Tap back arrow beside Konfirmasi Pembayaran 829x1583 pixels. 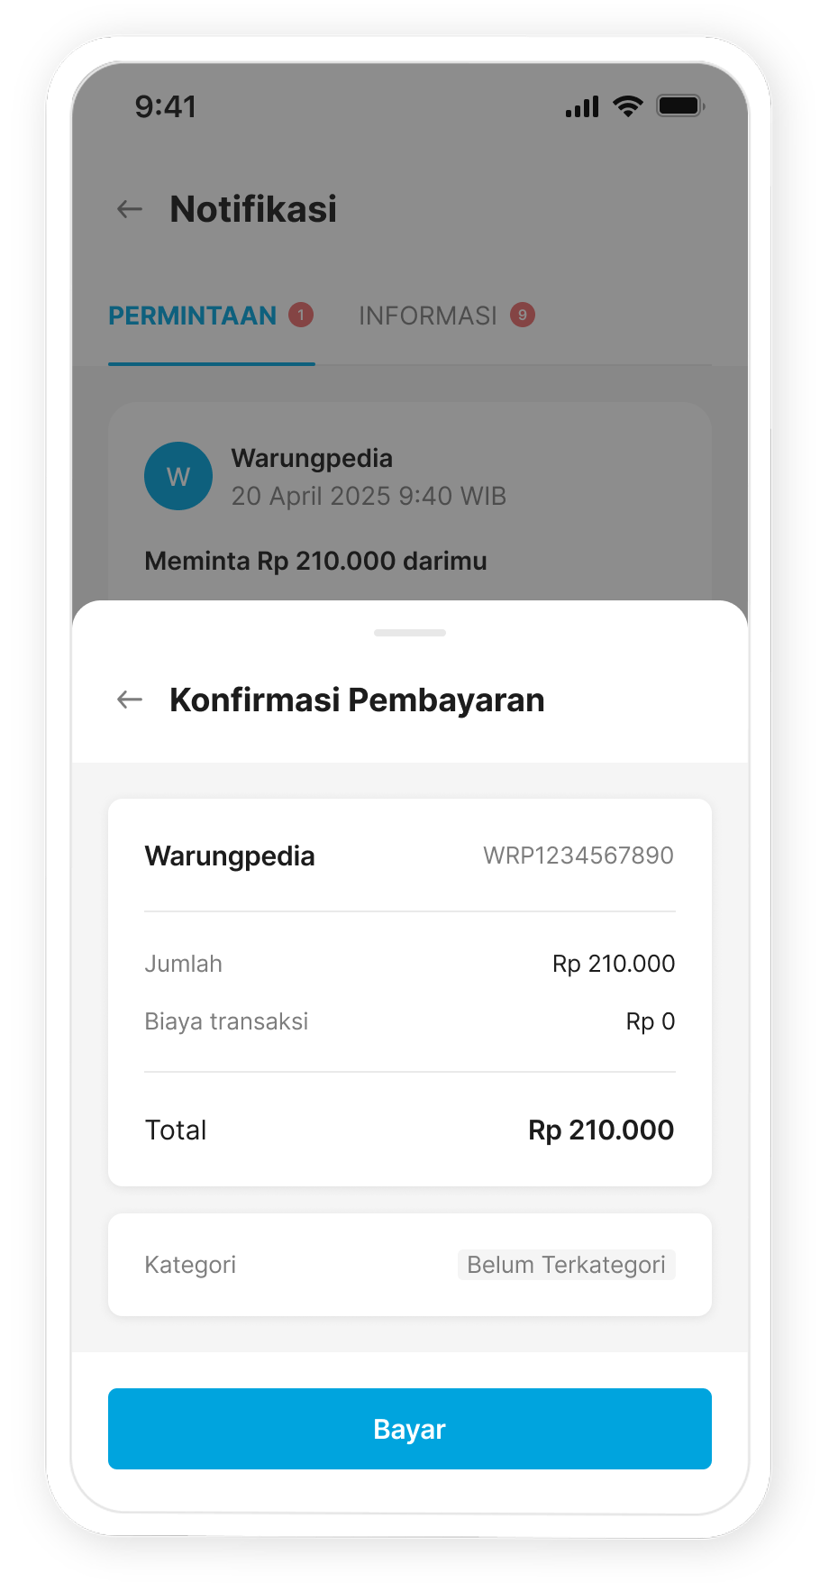click(x=131, y=700)
